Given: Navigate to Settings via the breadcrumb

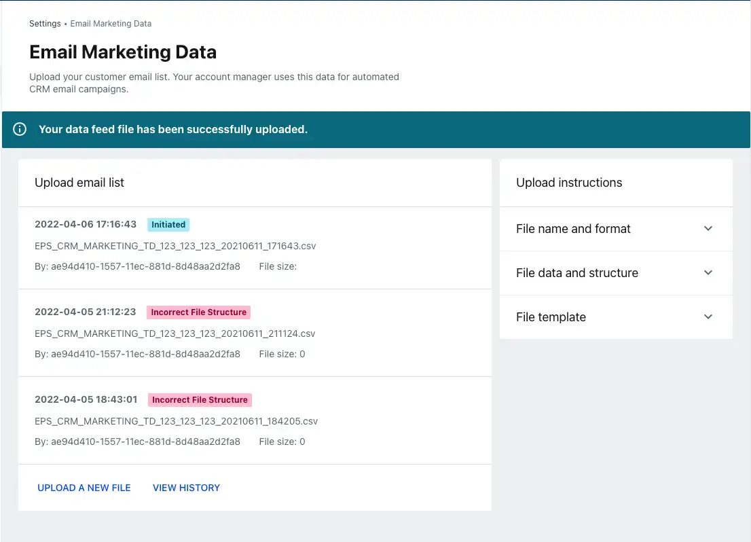Looking at the screenshot, I should [45, 24].
